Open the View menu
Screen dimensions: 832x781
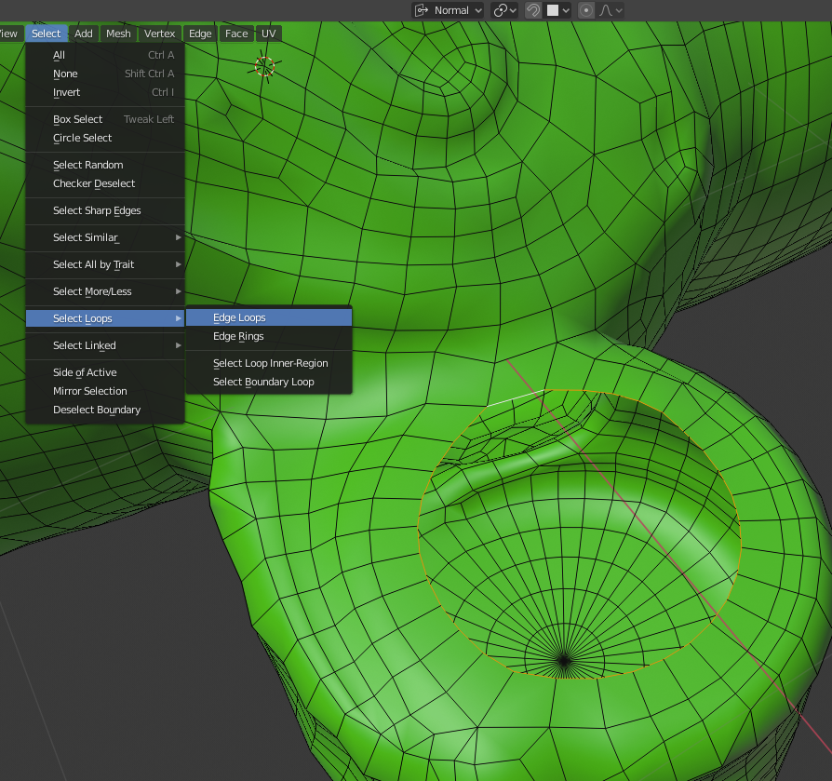(10, 34)
